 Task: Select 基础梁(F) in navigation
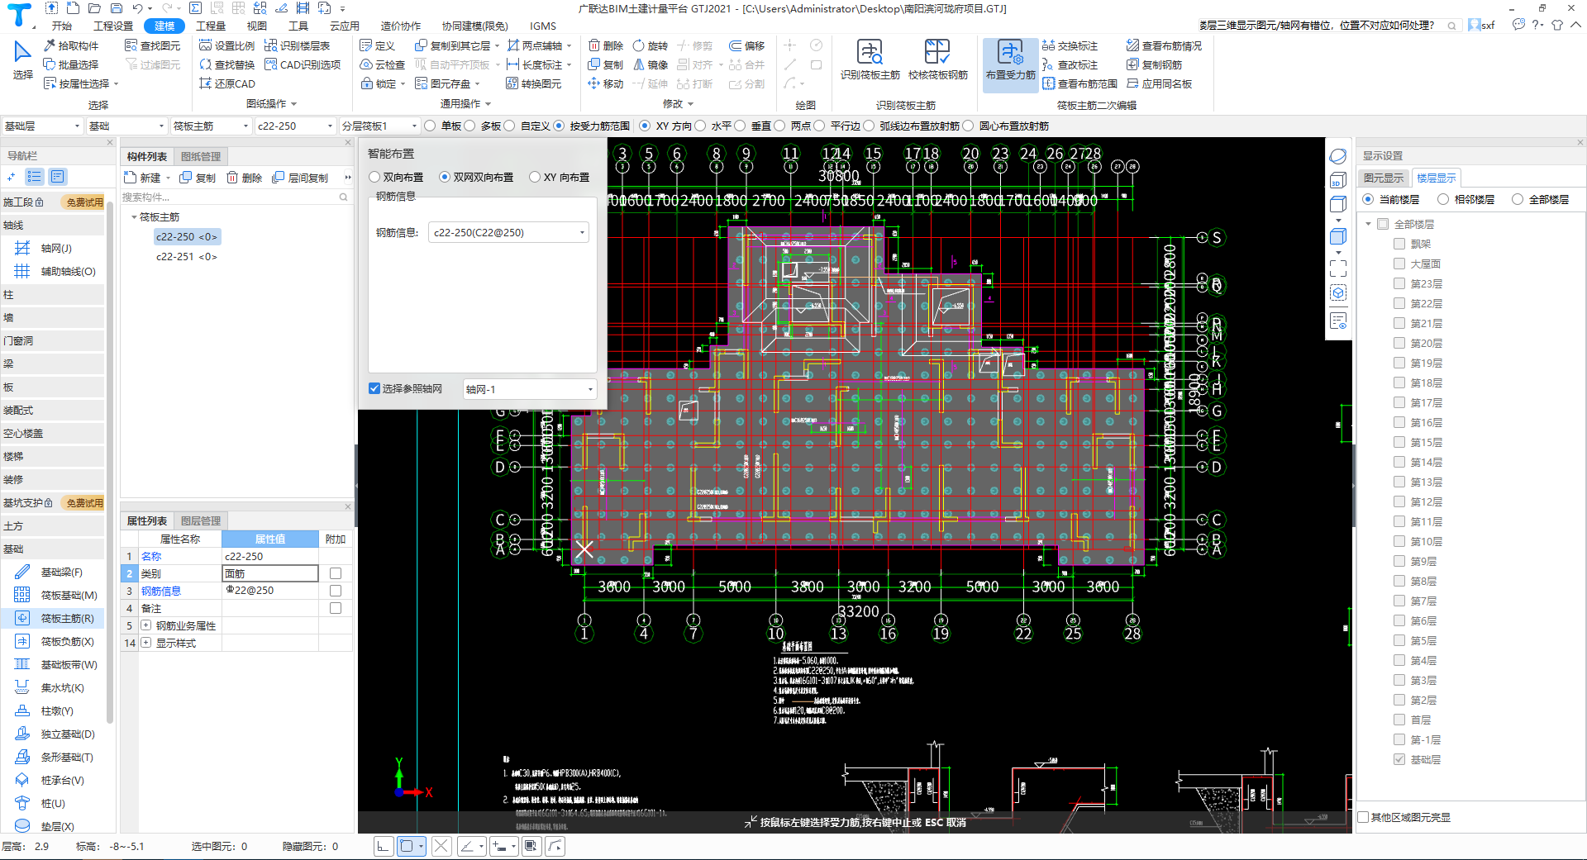[x=50, y=572]
